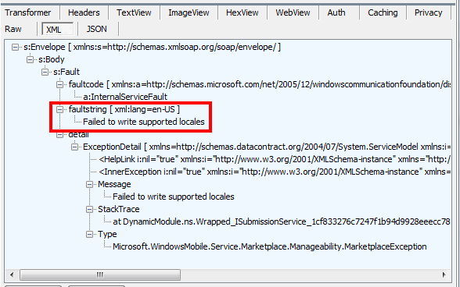Open the Privacy tab
Viewport: 460px width, 287px height.
coord(429,12)
